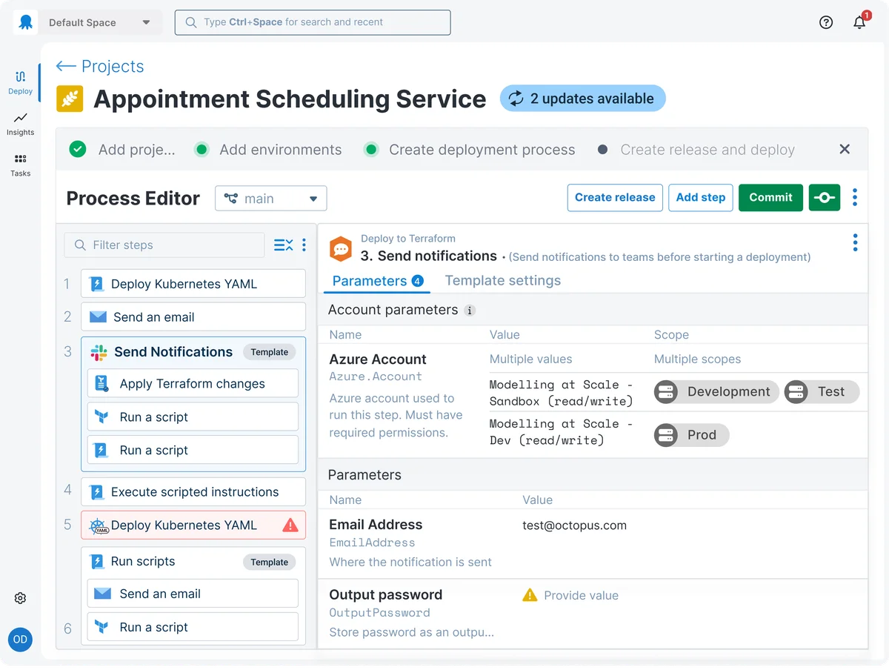The image size is (889, 670).
Task: Click the Account parameters info icon
Action: coord(470,311)
